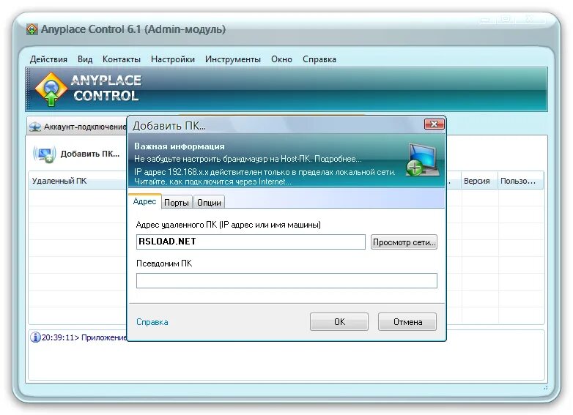Screen dimensions: 573x415
Task: Click the Псевдоним ПК input field
Action: [286, 280]
